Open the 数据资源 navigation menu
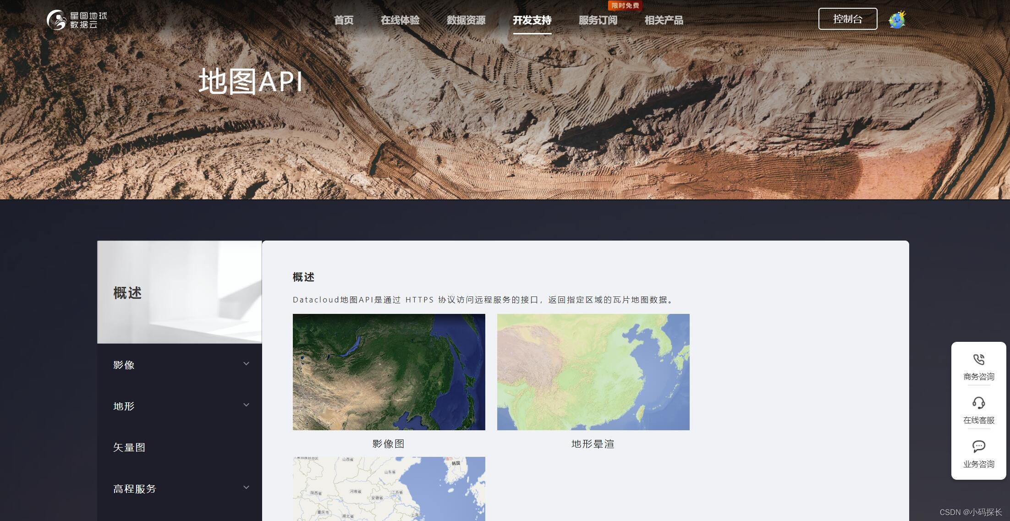Screen dimensions: 1010x521 click(466, 20)
